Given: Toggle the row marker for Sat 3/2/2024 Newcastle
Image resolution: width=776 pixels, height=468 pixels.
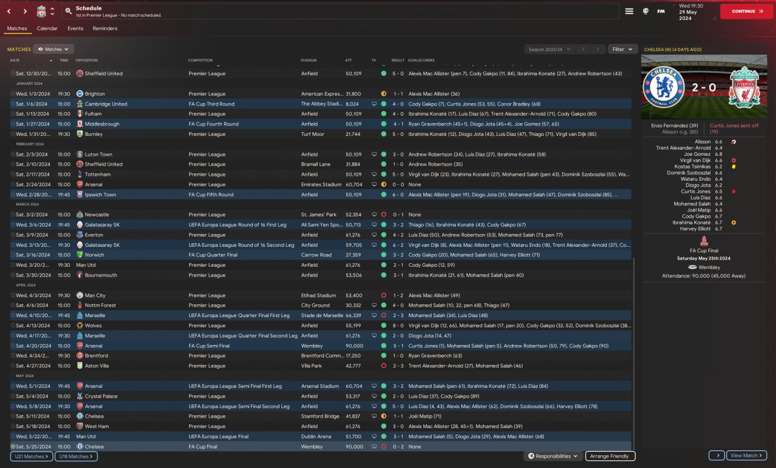Looking at the screenshot, I should tap(13, 215).
